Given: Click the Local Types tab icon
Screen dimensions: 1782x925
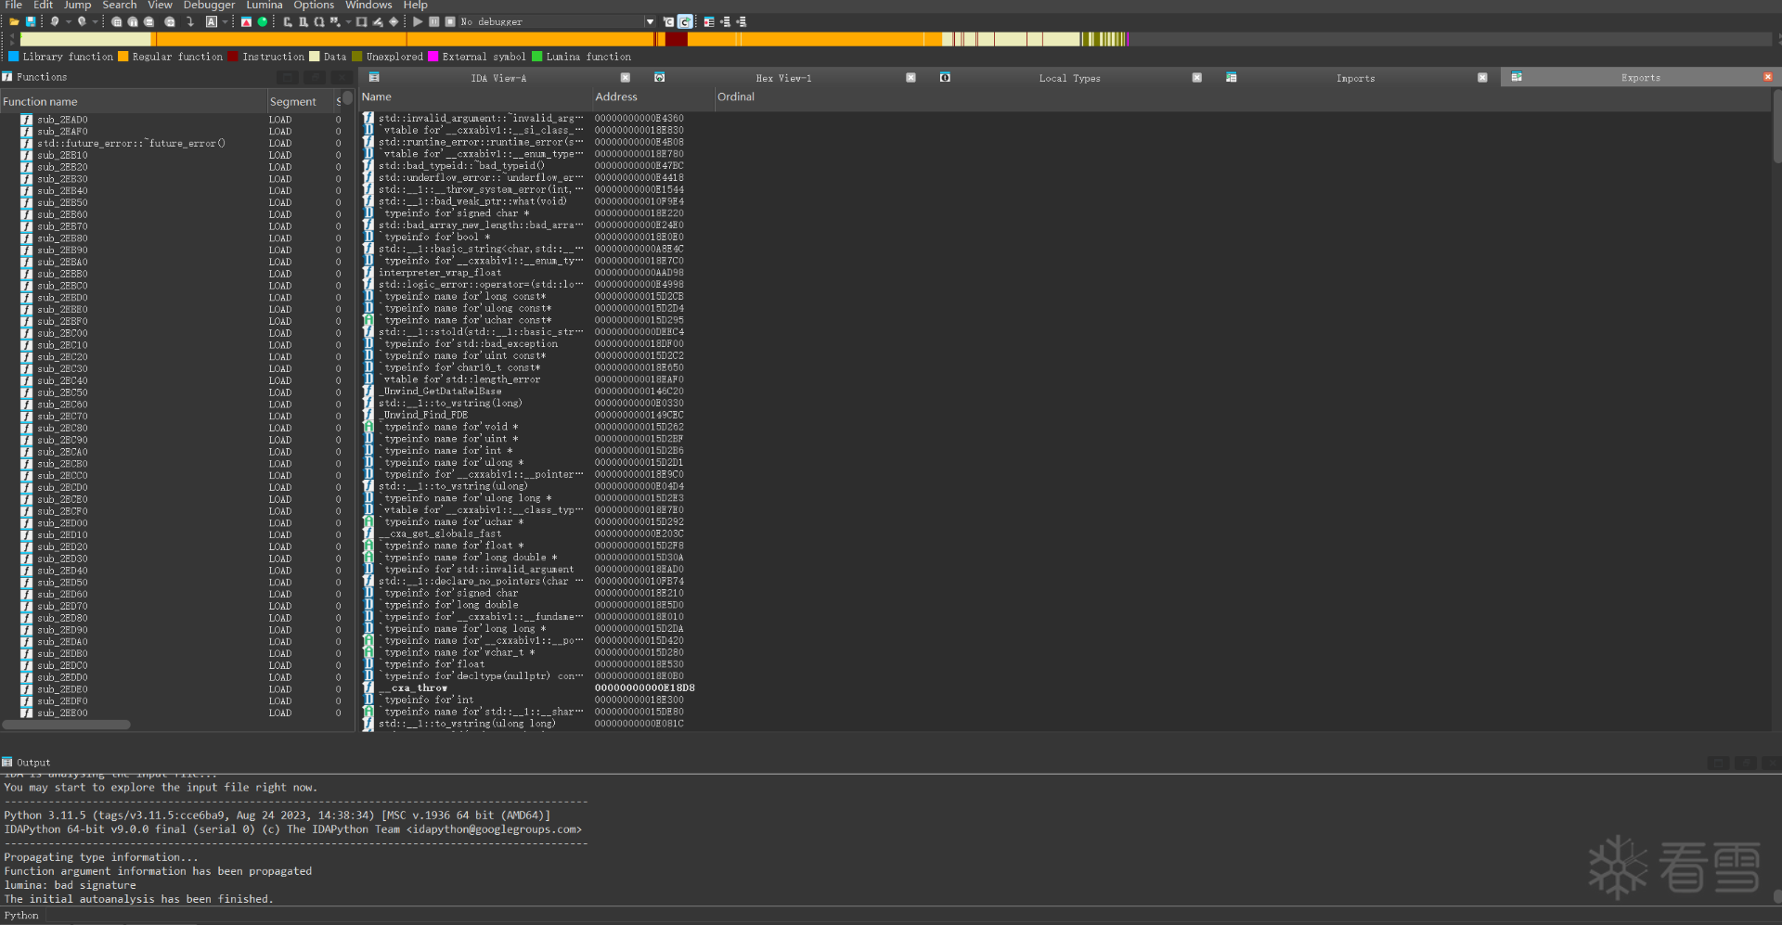Looking at the screenshot, I should 945,78.
